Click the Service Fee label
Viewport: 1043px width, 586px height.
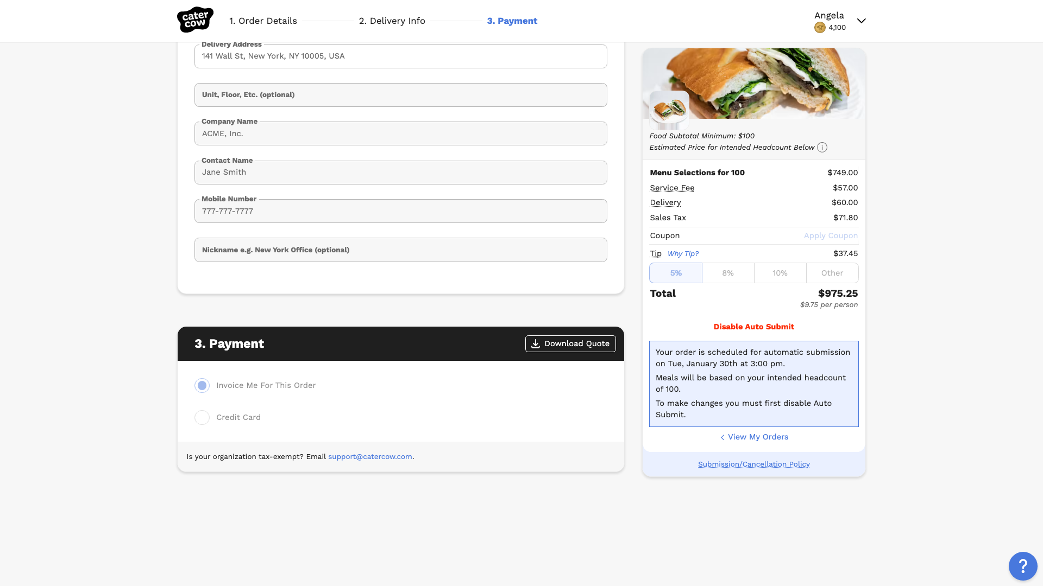pyautogui.click(x=672, y=188)
